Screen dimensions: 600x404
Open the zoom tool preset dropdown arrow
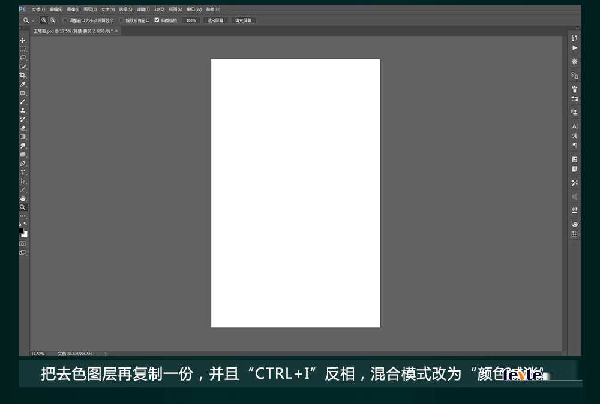pos(32,20)
